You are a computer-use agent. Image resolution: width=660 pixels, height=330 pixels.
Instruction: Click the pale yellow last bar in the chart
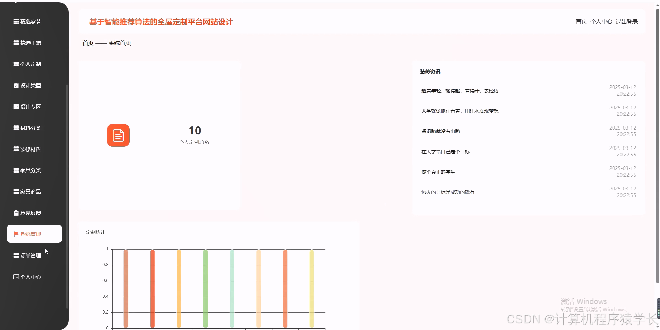[x=312, y=288]
